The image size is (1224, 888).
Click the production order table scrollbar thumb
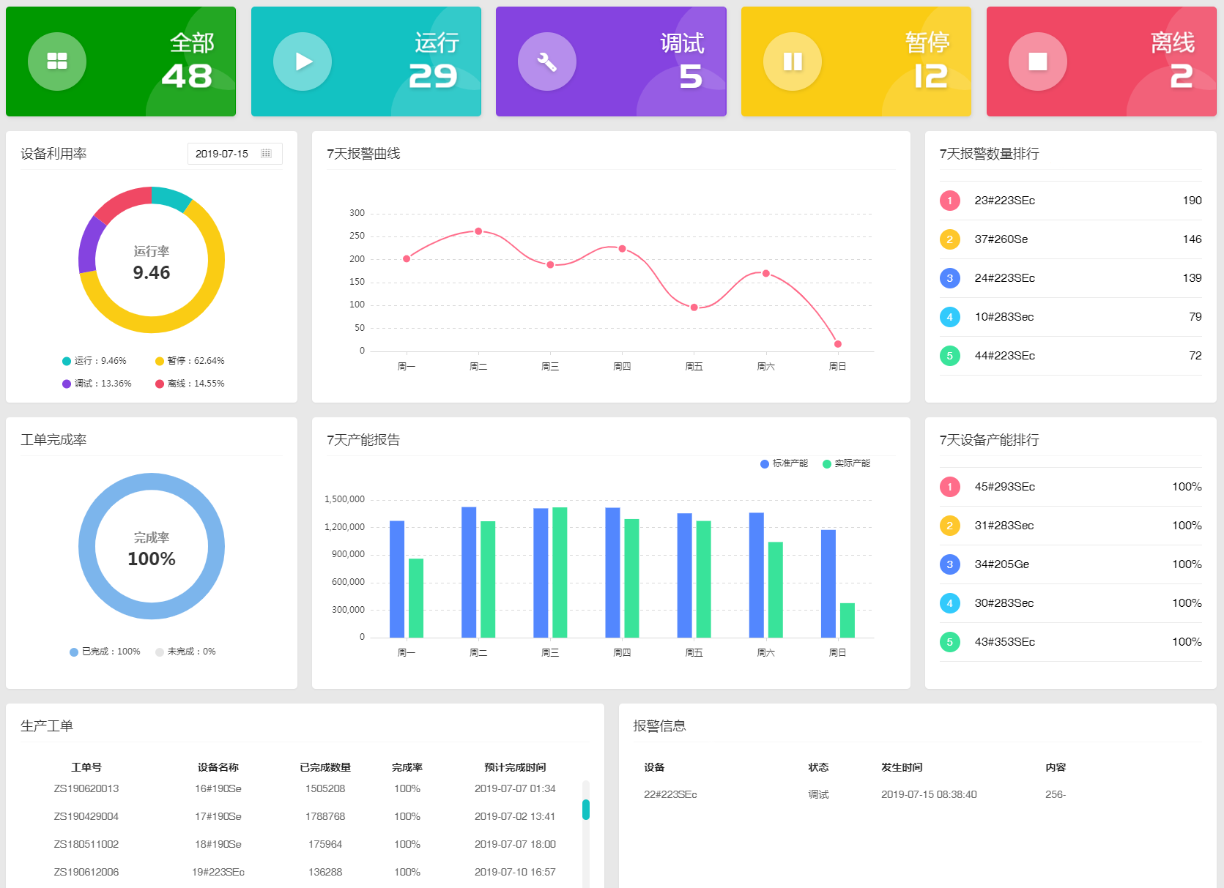click(586, 809)
